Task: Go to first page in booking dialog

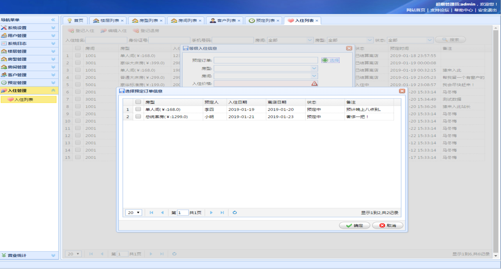Action: point(151,213)
